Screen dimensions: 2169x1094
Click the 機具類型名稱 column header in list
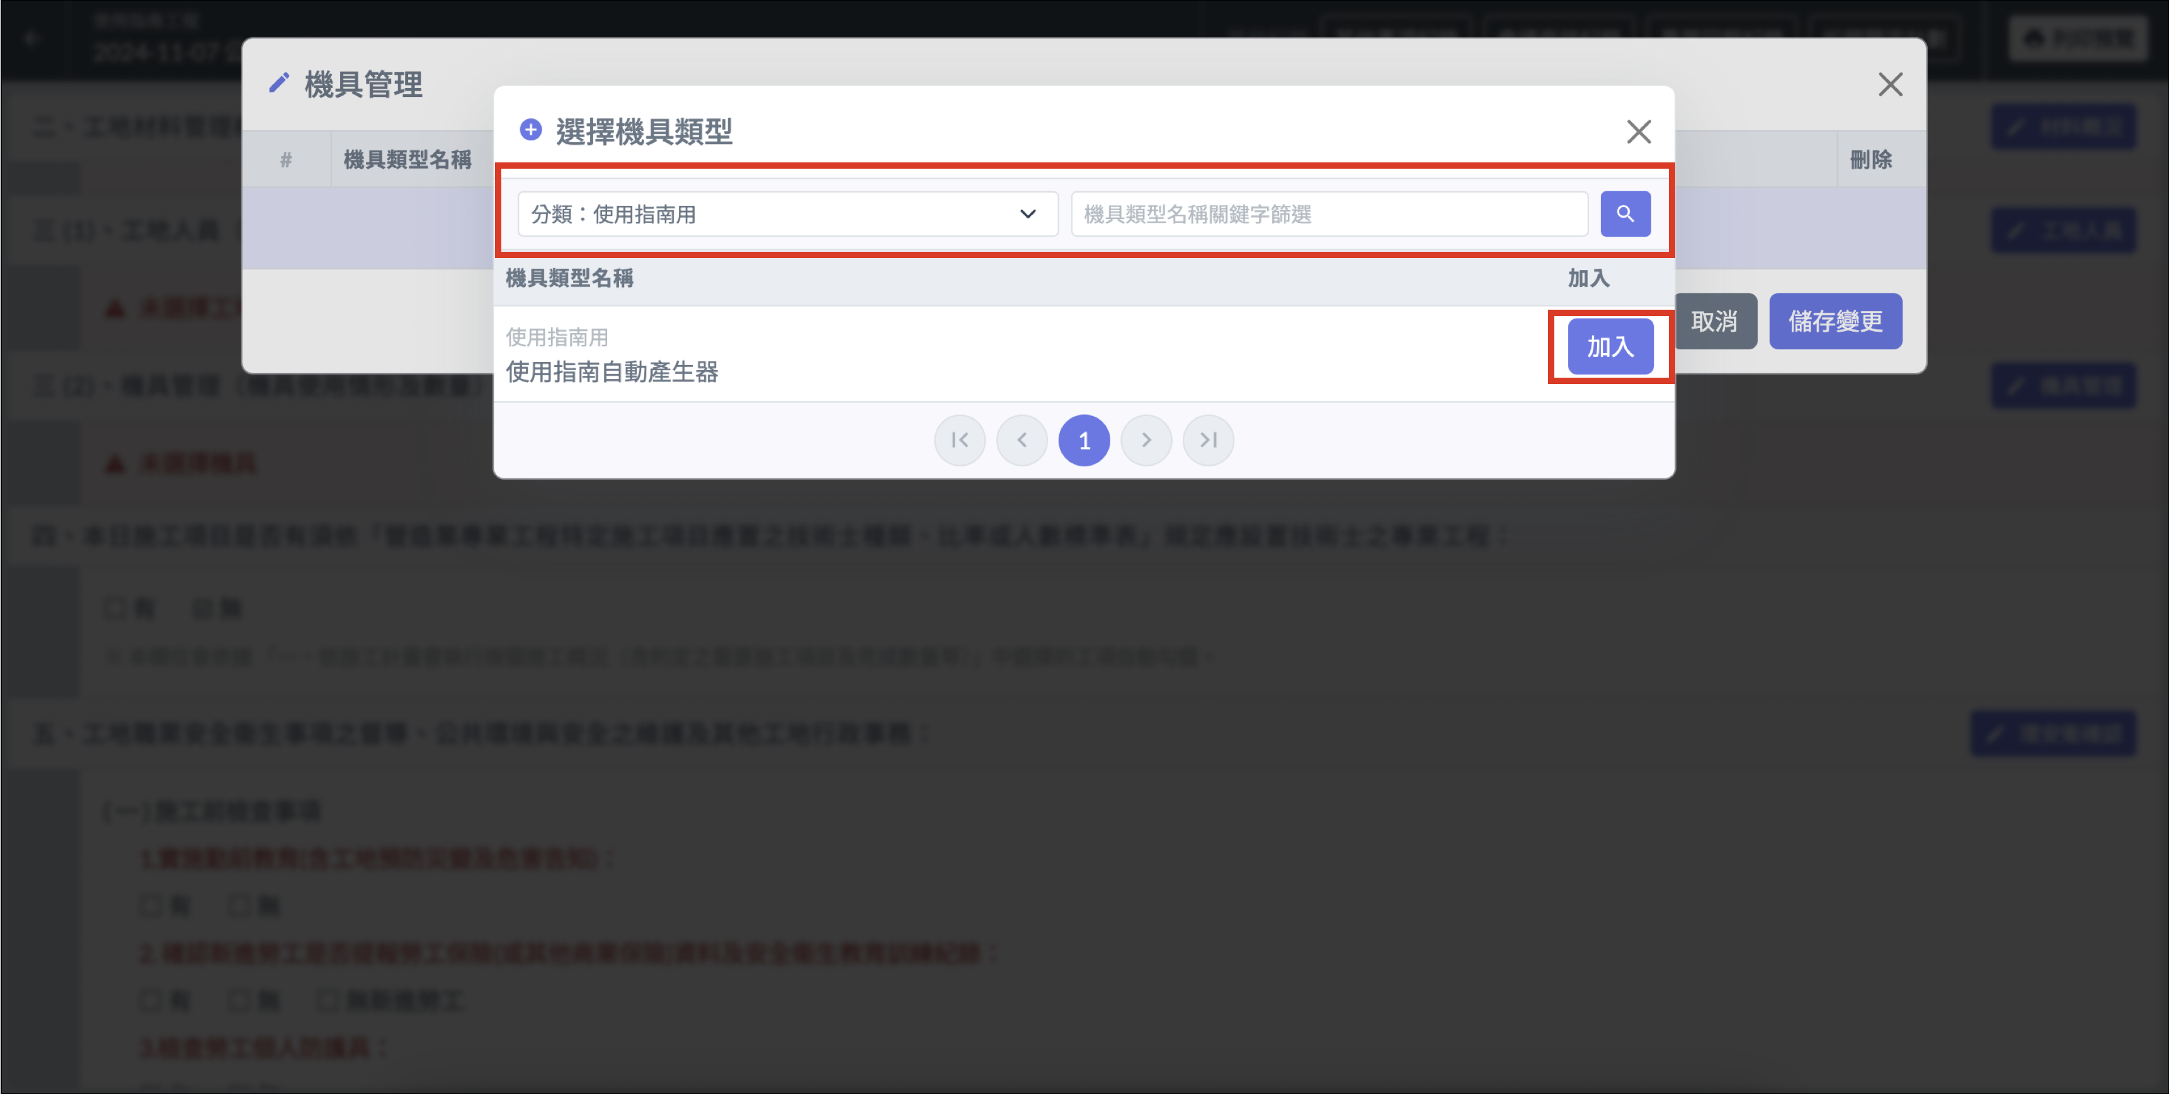click(569, 279)
